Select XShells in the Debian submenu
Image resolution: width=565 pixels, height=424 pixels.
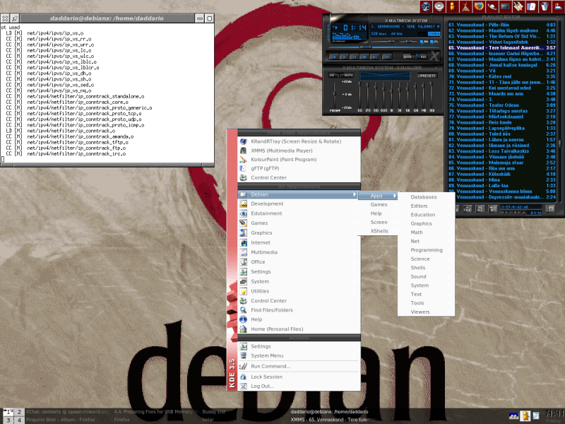(x=378, y=231)
